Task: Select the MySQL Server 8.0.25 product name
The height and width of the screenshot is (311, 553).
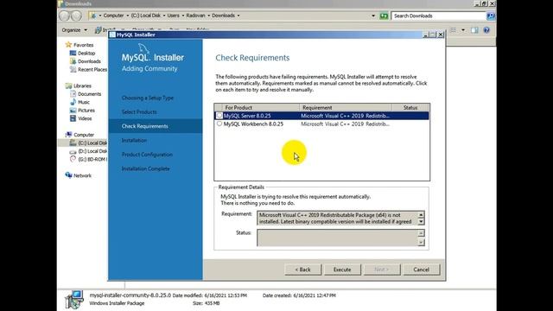Action: 247,115
